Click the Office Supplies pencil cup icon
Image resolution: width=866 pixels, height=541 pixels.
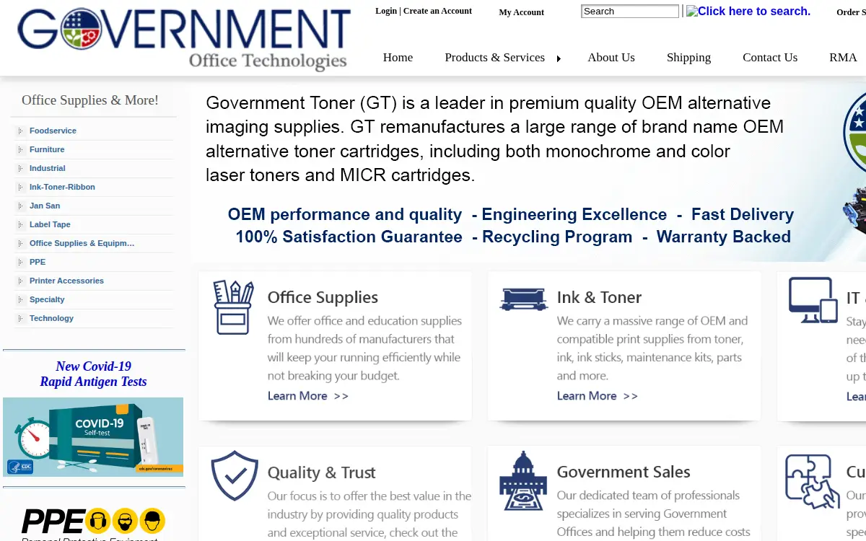(233, 307)
